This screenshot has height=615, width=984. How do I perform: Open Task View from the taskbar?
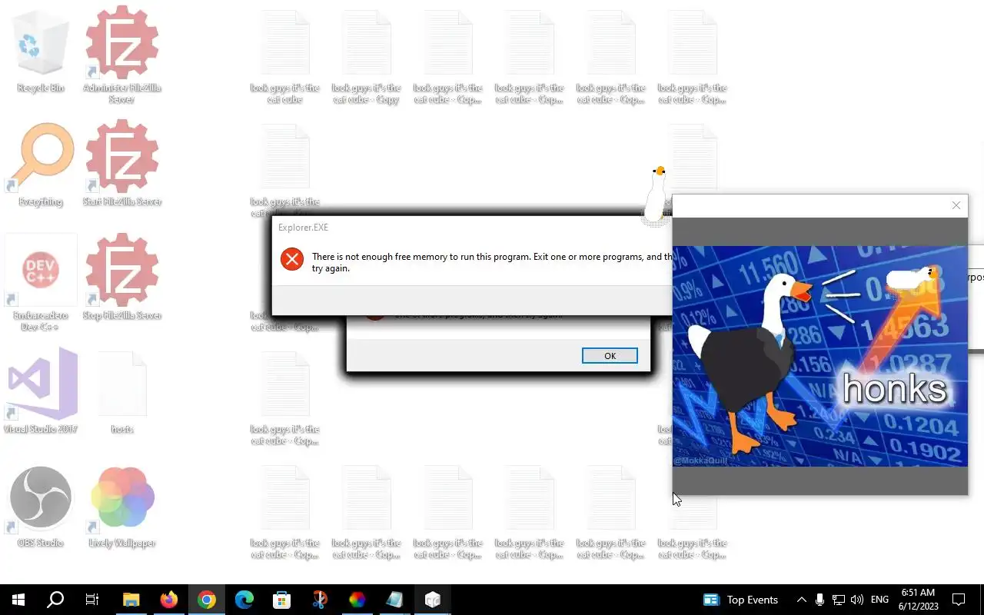pyautogui.click(x=92, y=600)
